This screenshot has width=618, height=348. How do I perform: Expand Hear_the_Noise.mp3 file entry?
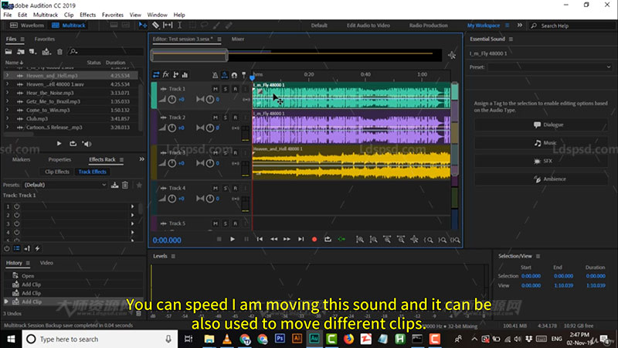click(7, 93)
